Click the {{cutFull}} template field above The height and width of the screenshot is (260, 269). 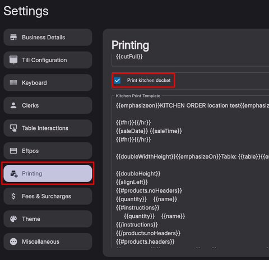coord(191,60)
